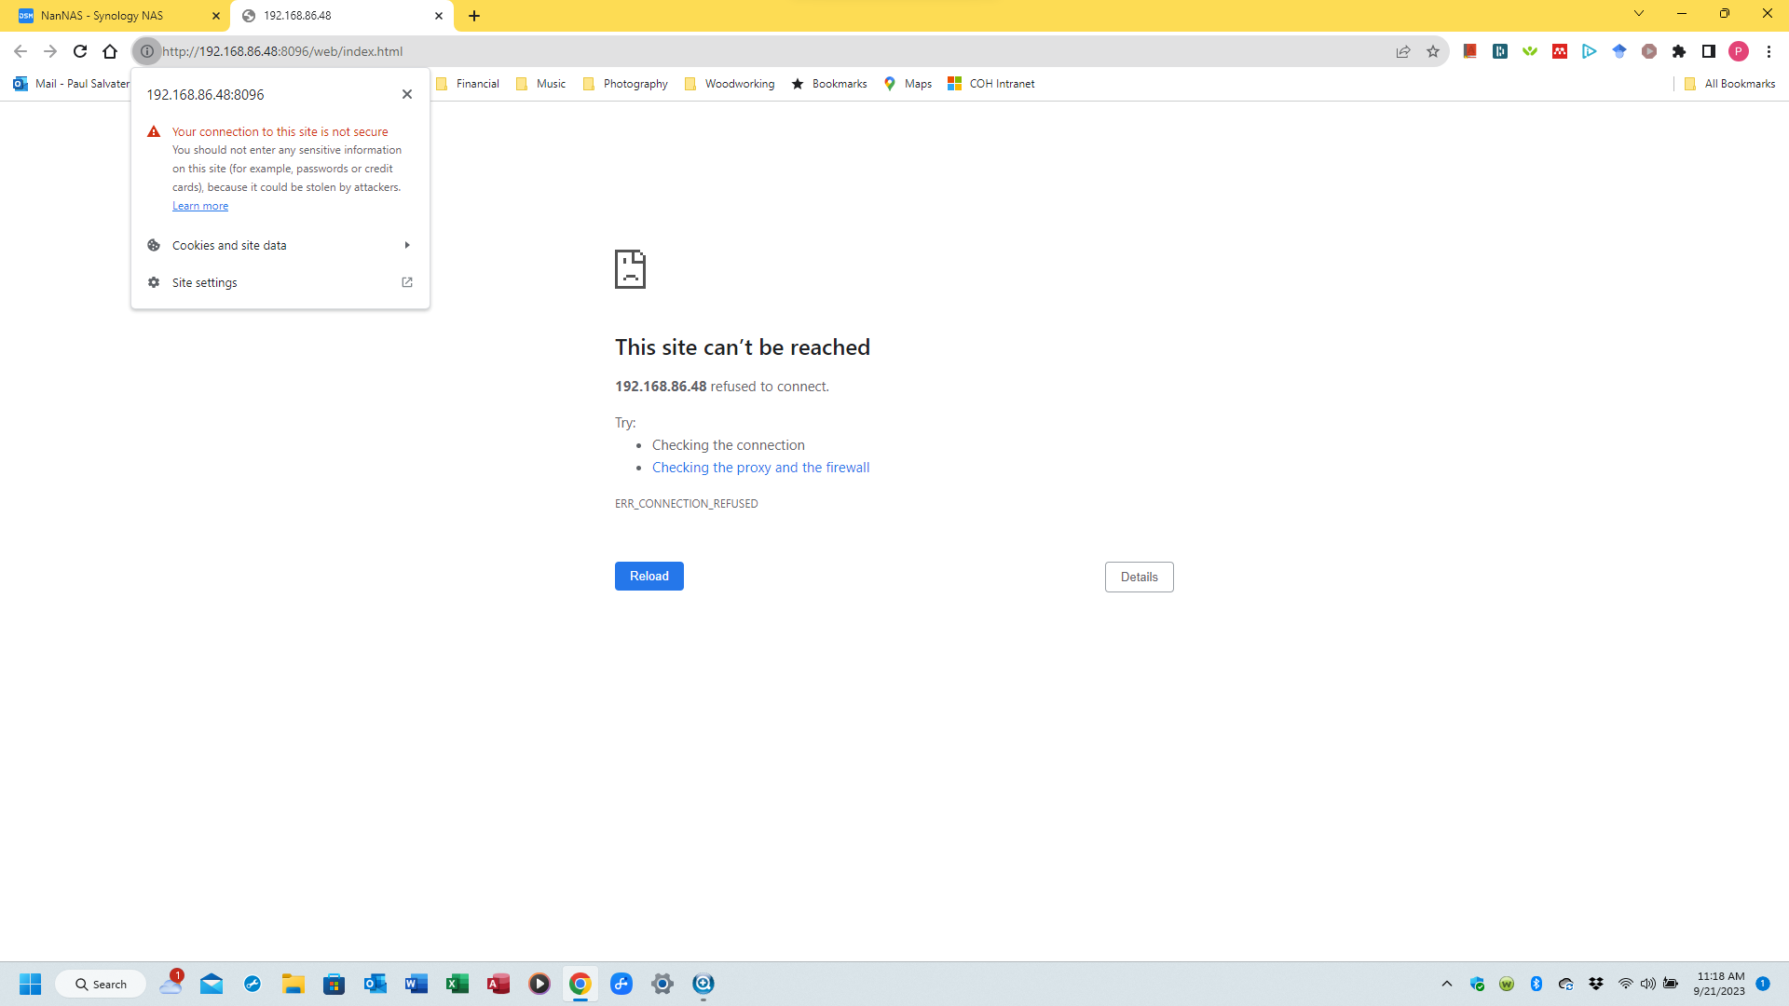
Task: Show hidden icons in the system tray
Action: [1447, 984]
